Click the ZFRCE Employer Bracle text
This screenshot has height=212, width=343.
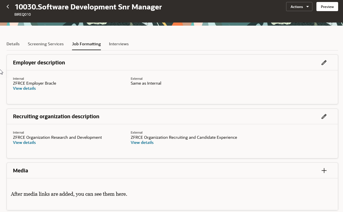tap(35, 83)
